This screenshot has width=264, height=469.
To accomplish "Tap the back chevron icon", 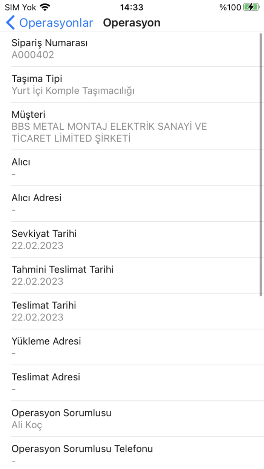I will [x=11, y=23].
